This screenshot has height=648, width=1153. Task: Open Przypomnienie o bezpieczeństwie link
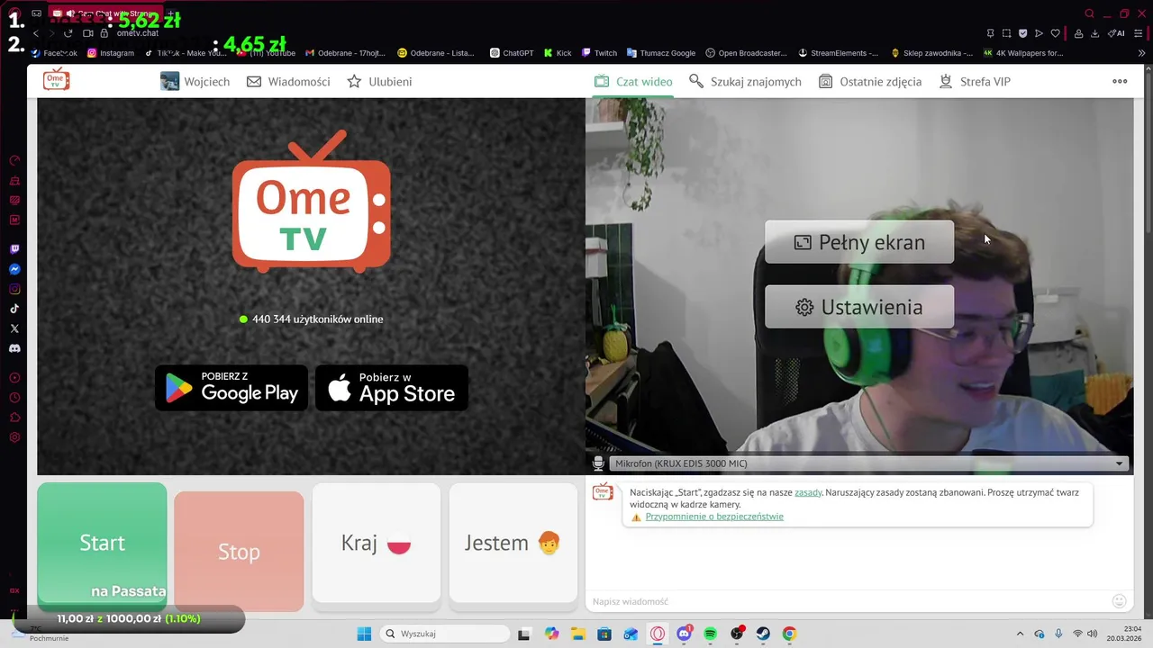coord(714,517)
